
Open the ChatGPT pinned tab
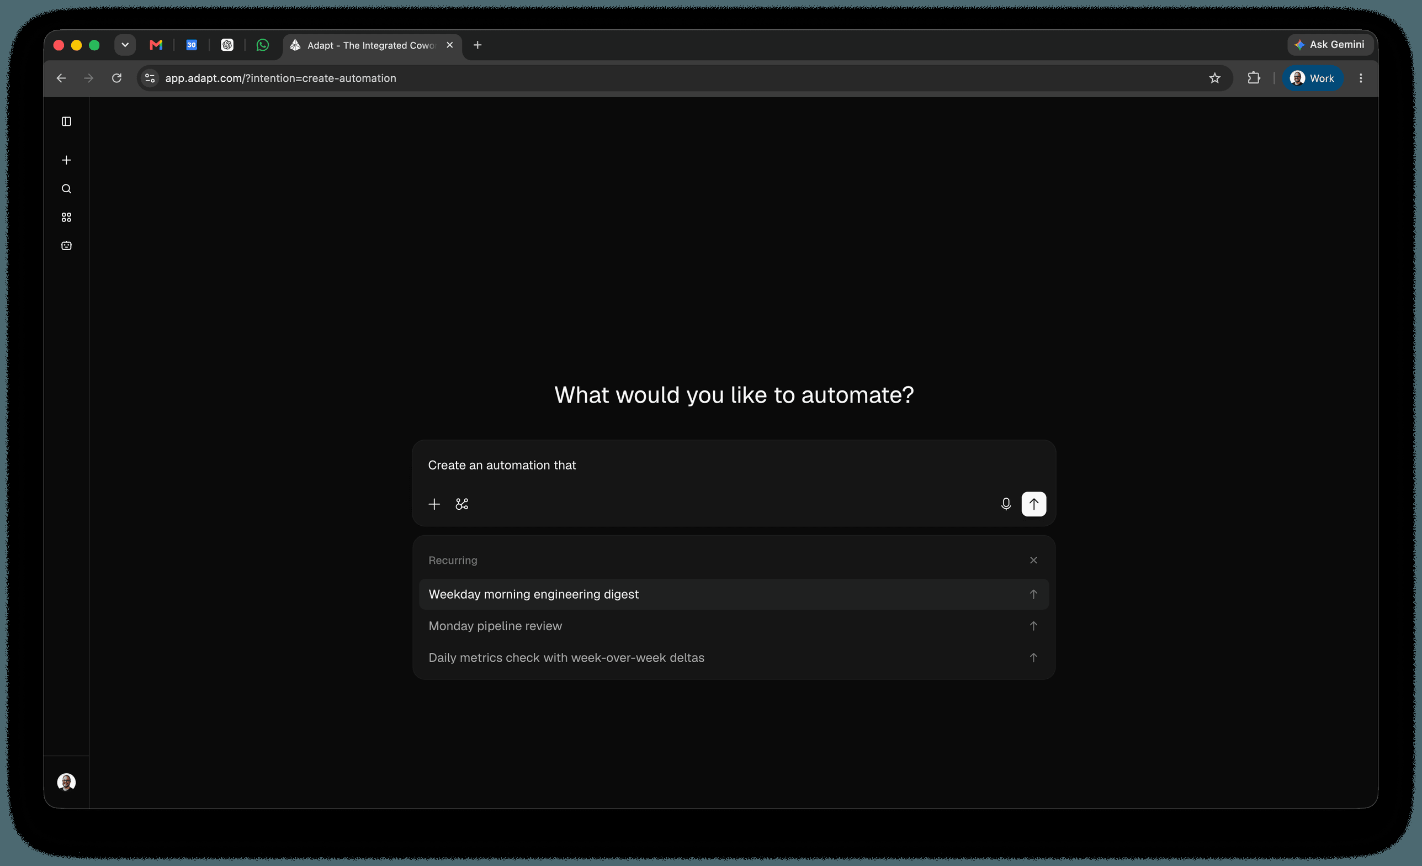click(227, 45)
